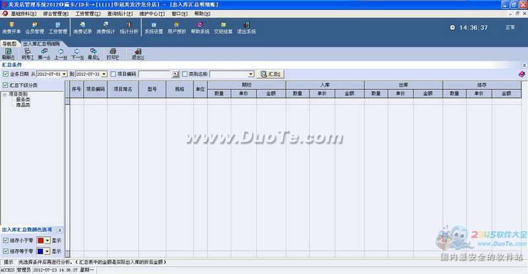The image size is (528, 274).
Task: Collapse the 出入库汇总数颜色选项 panel
Action: click(61, 229)
